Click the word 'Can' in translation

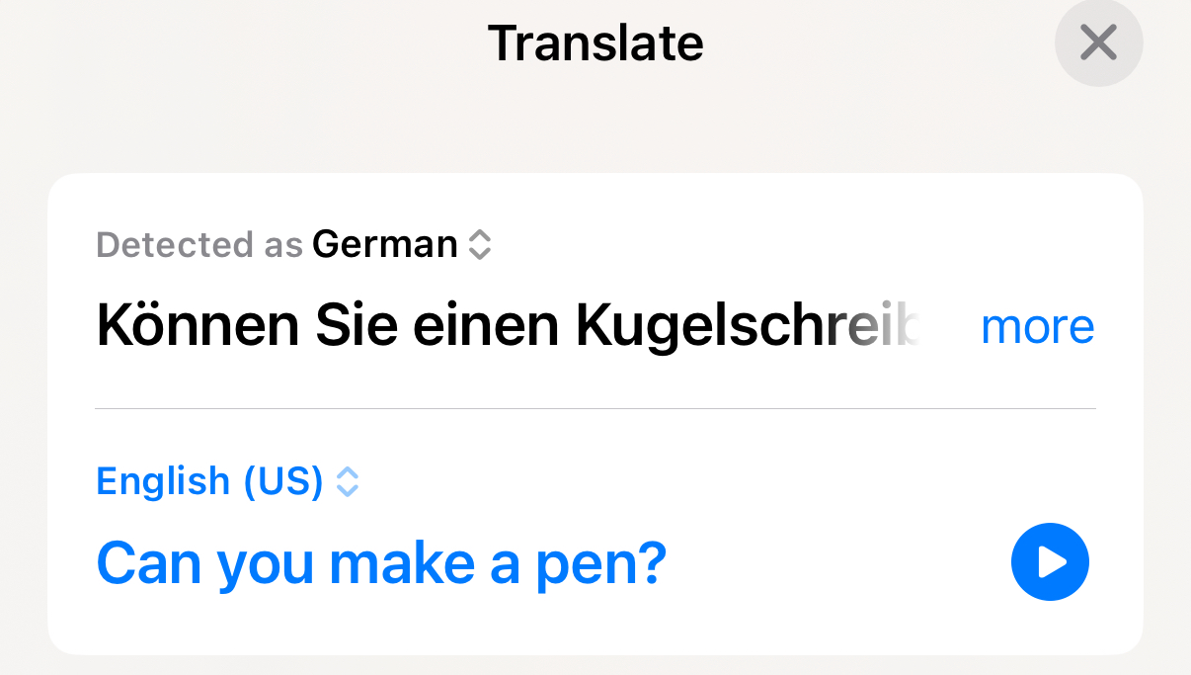click(x=150, y=563)
